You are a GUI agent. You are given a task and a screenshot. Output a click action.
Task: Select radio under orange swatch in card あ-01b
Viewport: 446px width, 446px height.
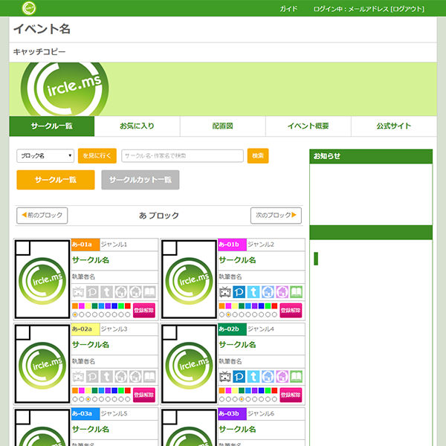tap(222, 314)
